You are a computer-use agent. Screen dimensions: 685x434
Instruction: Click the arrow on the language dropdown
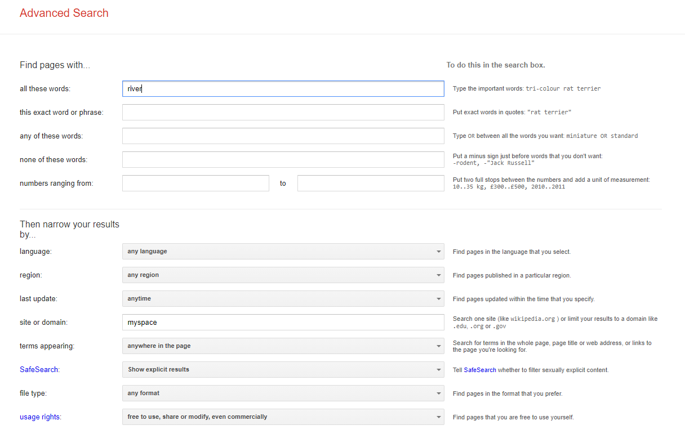tap(439, 252)
